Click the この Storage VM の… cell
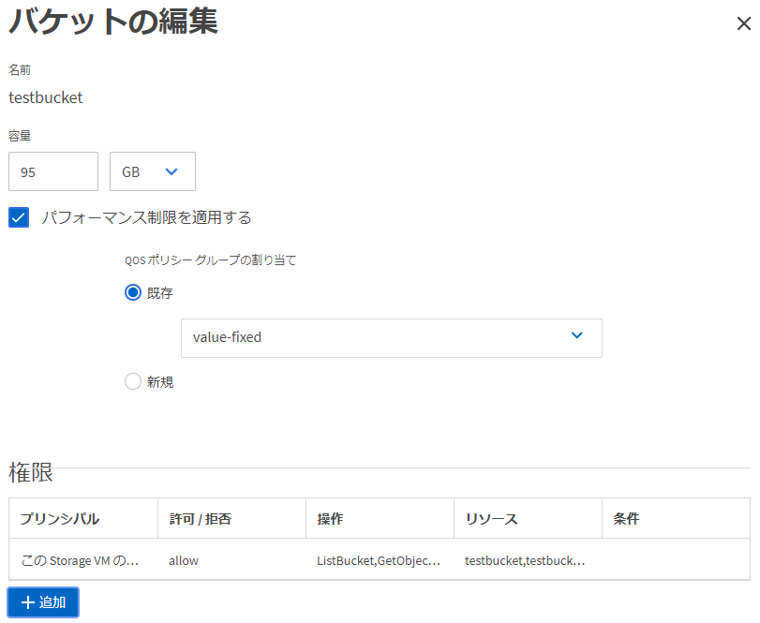Viewport: 760px width, 623px height. tap(83, 560)
